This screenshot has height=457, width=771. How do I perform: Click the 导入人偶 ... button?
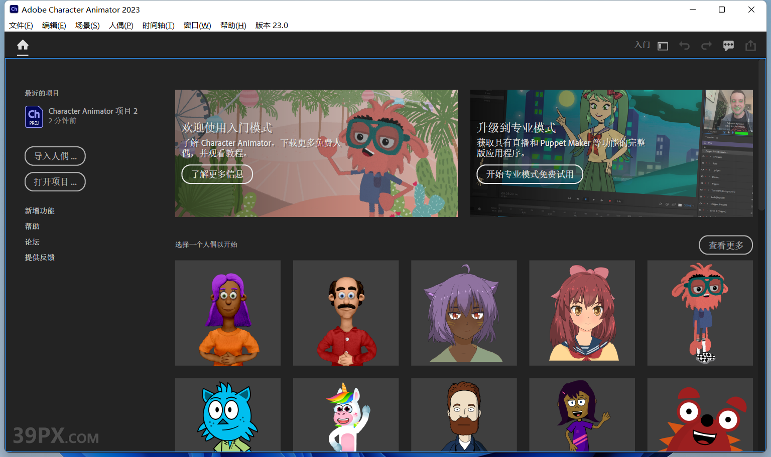[55, 156]
